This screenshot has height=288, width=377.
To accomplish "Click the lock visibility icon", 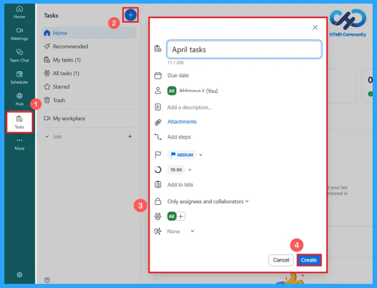I will 158,201.
